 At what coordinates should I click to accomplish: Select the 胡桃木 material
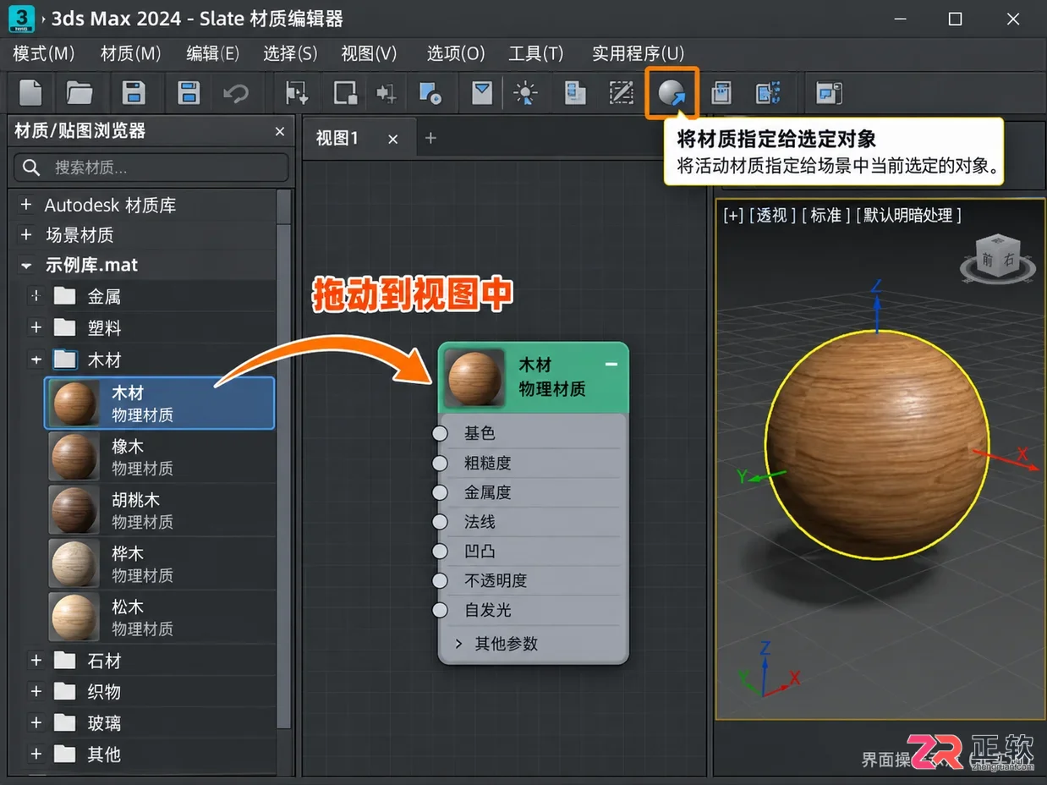pyautogui.click(x=160, y=510)
